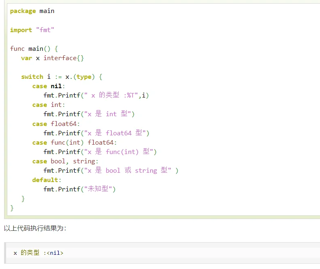The height and width of the screenshot is (269, 320).
Task: Click the 'default:' line
Action: click(47, 180)
